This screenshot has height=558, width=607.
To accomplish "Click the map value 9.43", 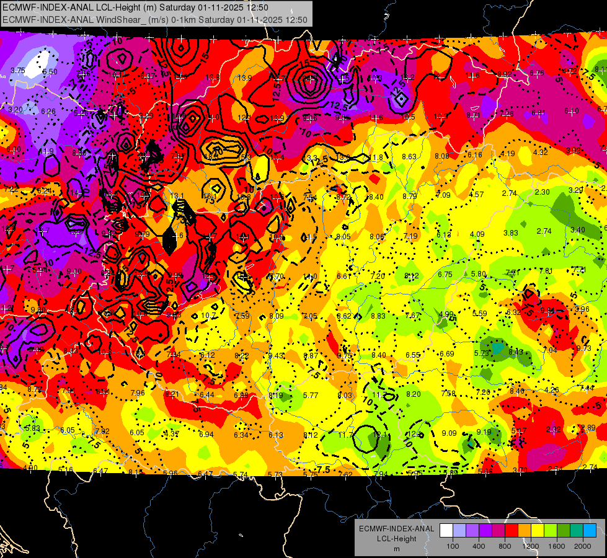I will pos(276,355).
